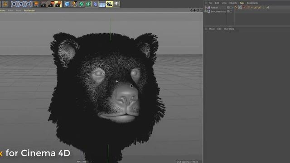Select the Bear_Head.obj object row
Image resolution: width=290 pixels, height=163 pixels.
tap(218, 11)
